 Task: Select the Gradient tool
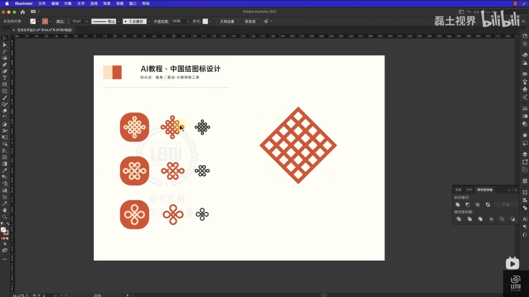click(x=5, y=164)
